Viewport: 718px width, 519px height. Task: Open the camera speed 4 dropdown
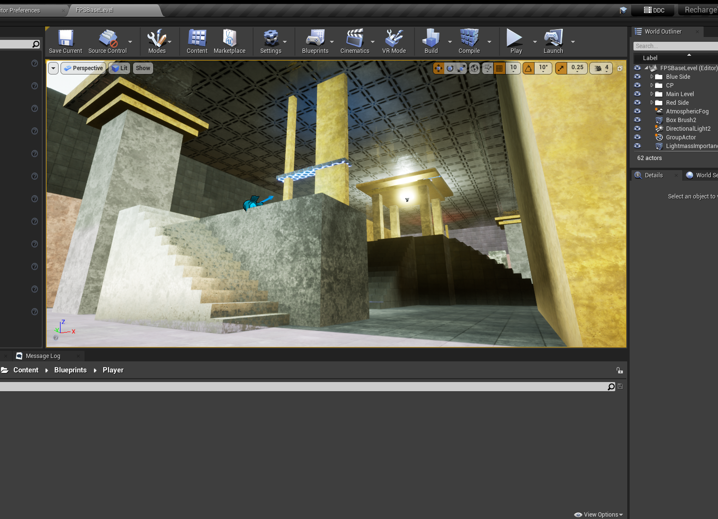click(x=601, y=68)
